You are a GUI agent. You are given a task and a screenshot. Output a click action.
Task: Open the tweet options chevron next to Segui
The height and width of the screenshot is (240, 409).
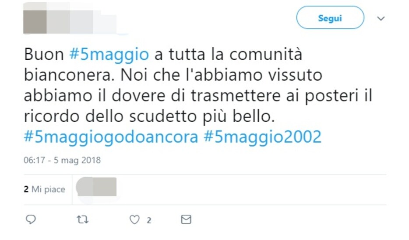[381, 18]
